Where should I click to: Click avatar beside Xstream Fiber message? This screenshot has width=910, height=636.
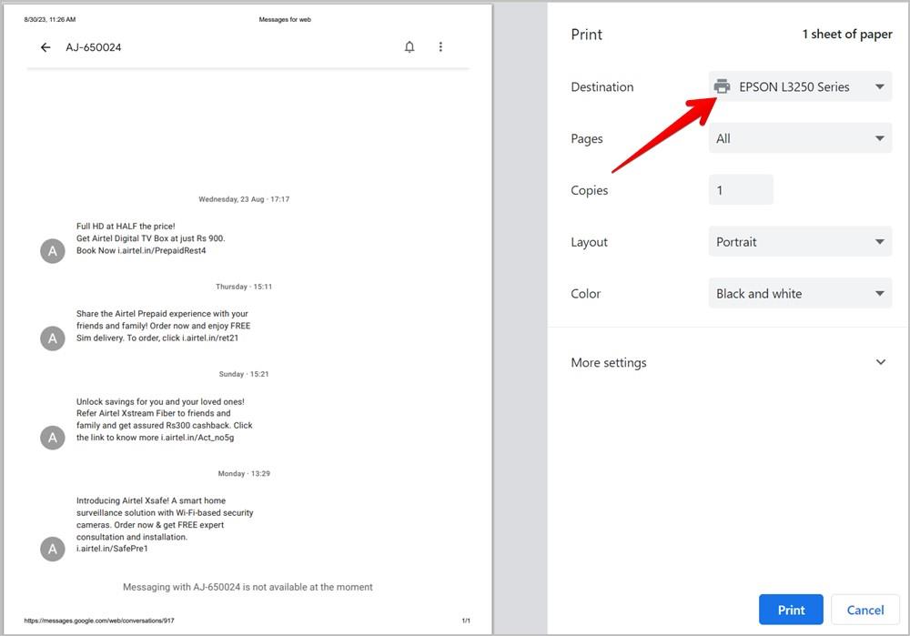click(x=52, y=438)
